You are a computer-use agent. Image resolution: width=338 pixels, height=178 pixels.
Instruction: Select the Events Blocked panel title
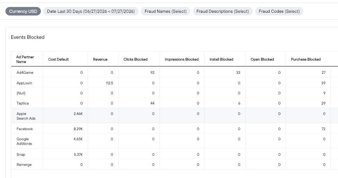pos(28,37)
